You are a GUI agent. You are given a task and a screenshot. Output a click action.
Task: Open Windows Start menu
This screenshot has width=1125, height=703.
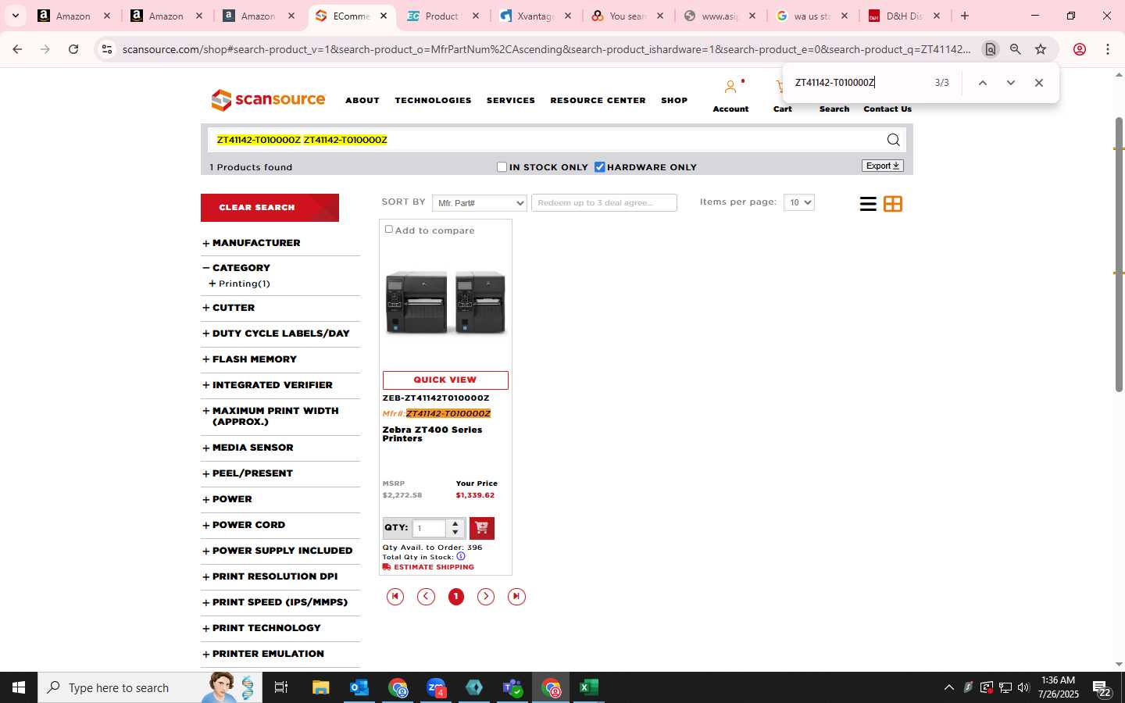click(19, 687)
